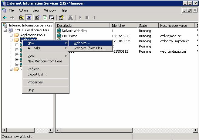This screenshot has height=140, width=199.
Task: Click left arrow of list pane scrollbar
Action: tap(58, 130)
